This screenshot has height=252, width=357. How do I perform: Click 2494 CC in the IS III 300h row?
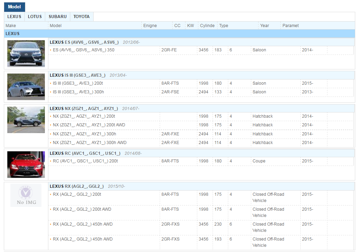[203, 92]
